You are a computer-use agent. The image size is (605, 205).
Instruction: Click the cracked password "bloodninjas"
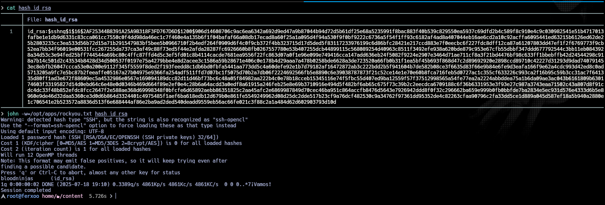(17, 179)
